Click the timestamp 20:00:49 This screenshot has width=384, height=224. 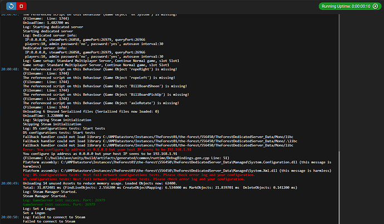point(10,183)
